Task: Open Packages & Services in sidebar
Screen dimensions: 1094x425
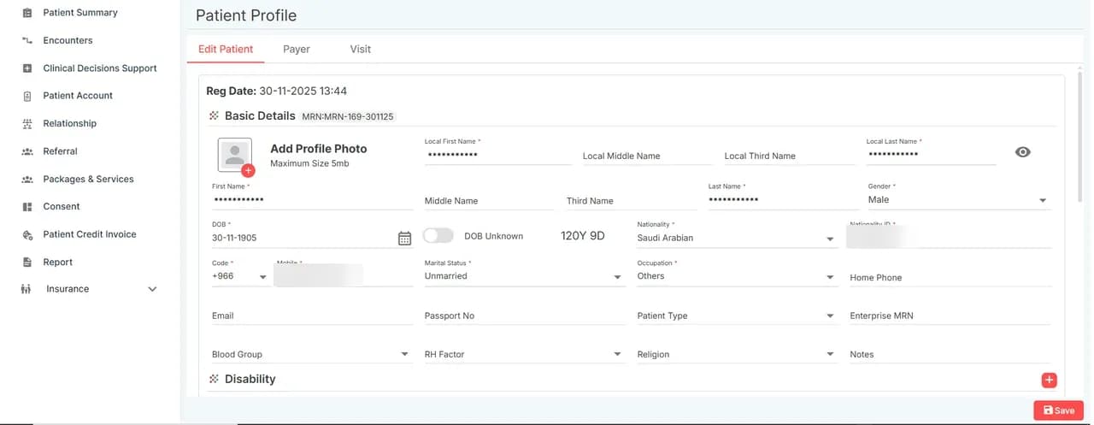Action: (89, 179)
